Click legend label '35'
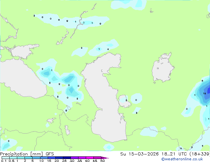210x162 pixels. coord(79,161)
